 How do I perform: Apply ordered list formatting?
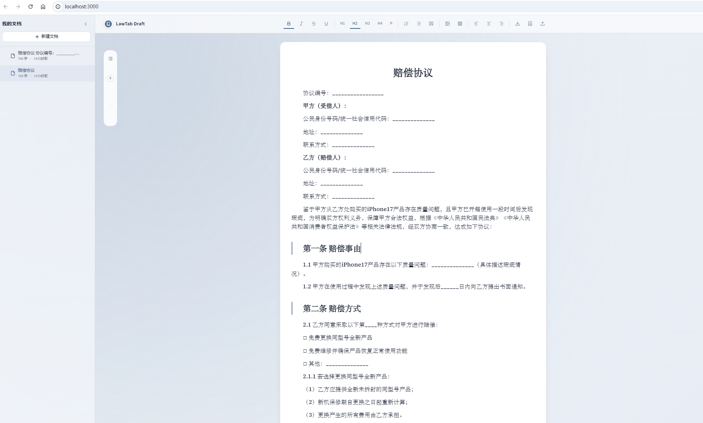click(x=406, y=24)
